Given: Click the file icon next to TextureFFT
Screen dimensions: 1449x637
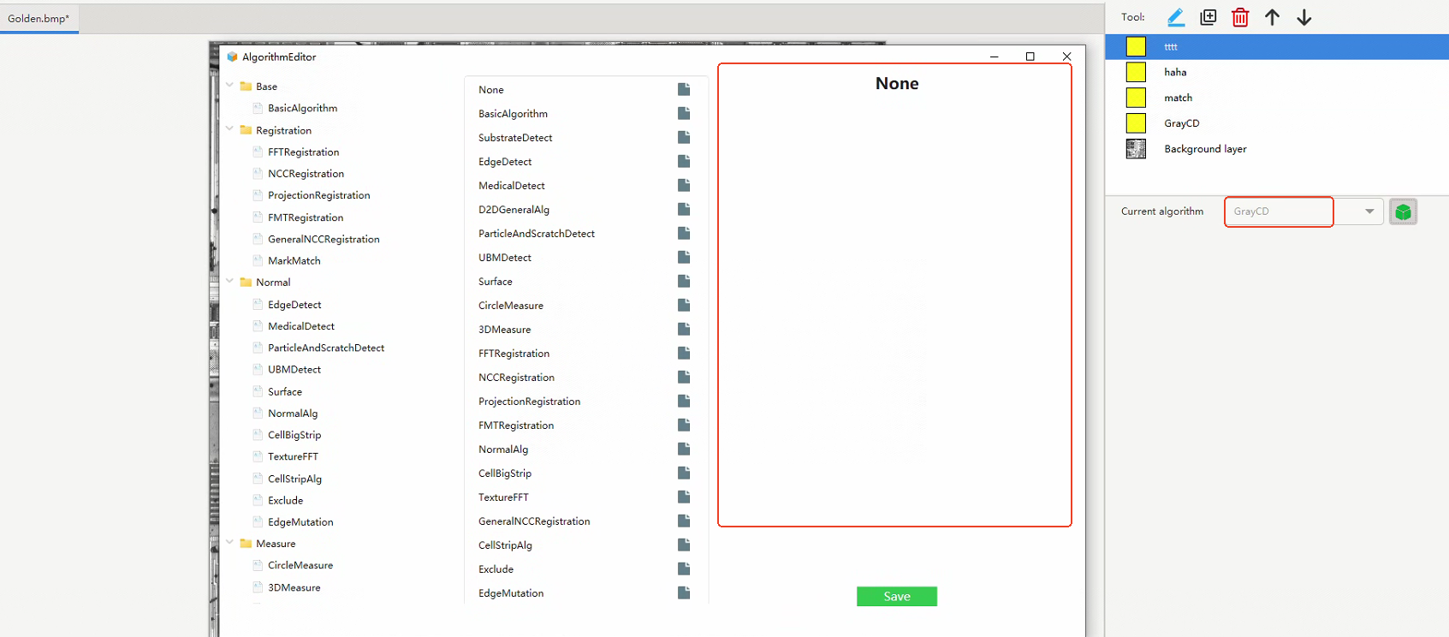Looking at the screenshot, I should tap(684, 497).
